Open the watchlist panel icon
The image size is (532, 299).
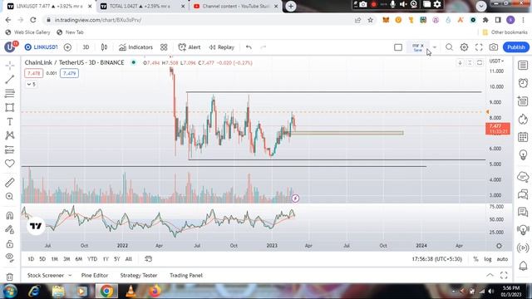(x=523, y=65)
